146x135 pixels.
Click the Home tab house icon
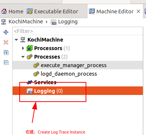click(x=4, y=11)
